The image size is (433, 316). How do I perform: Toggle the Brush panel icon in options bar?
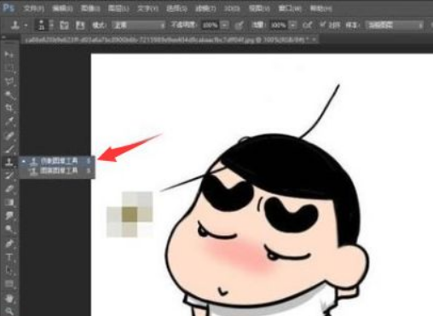pos(65,26)
